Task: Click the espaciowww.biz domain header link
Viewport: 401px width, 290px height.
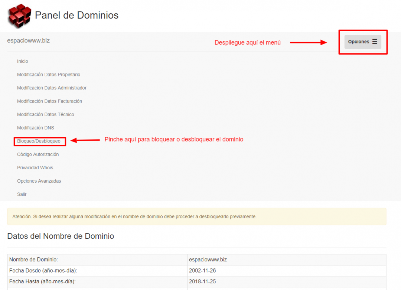Action: (x=28, y=40)
